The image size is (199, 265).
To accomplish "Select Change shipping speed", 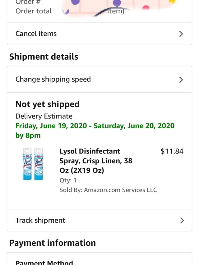I will [x=53, y=79].
